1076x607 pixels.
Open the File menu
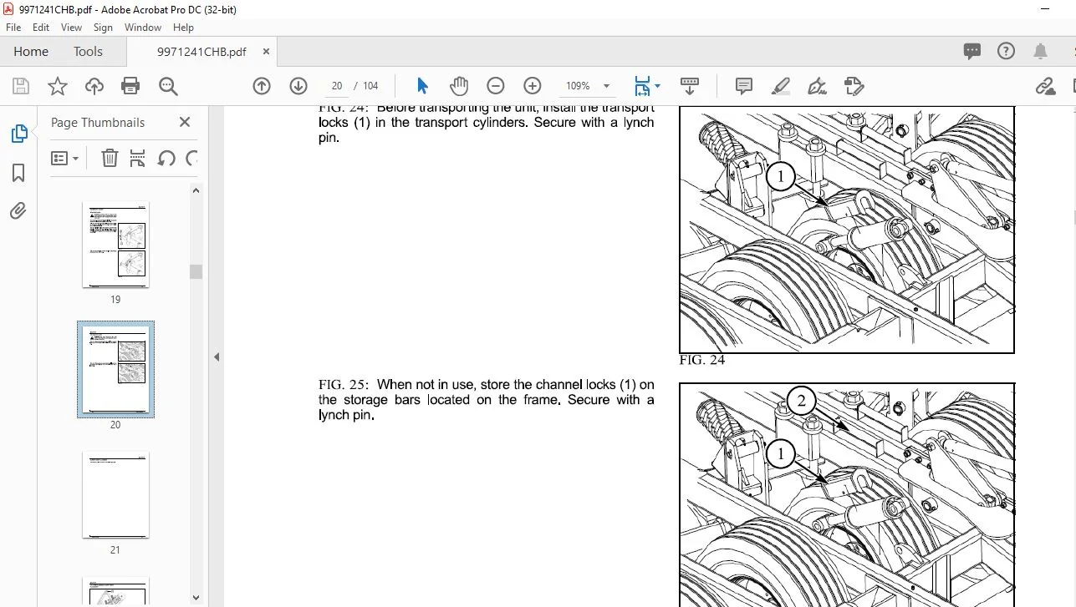pos(13,28)
